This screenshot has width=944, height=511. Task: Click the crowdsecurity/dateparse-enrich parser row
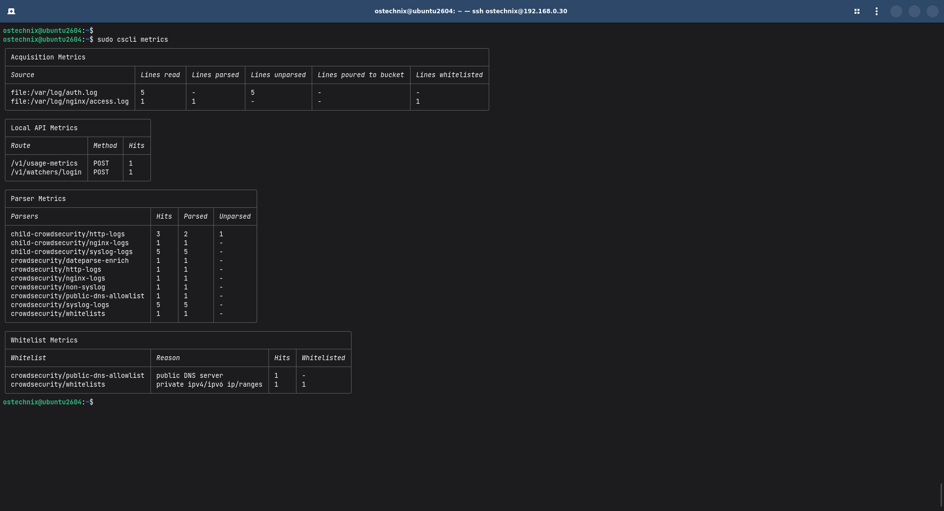[x=131, y=261]
